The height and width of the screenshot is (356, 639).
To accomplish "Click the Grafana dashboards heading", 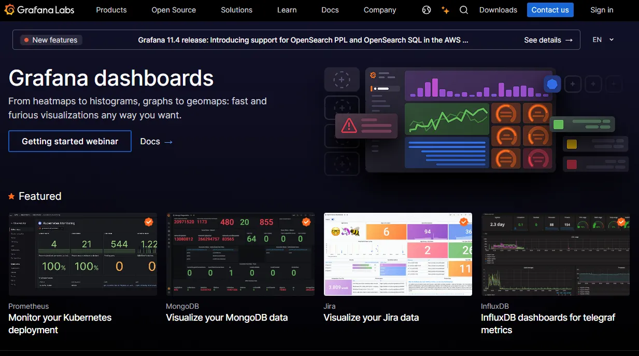I will click(x=111, y=78).
